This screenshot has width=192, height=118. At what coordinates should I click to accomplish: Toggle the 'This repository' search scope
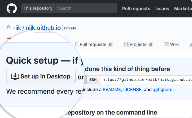(38, 8)
